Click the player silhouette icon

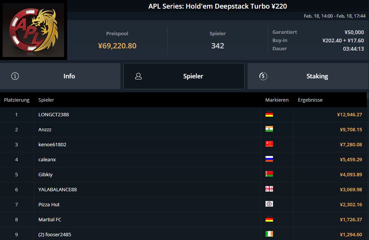tap(138, 76)
